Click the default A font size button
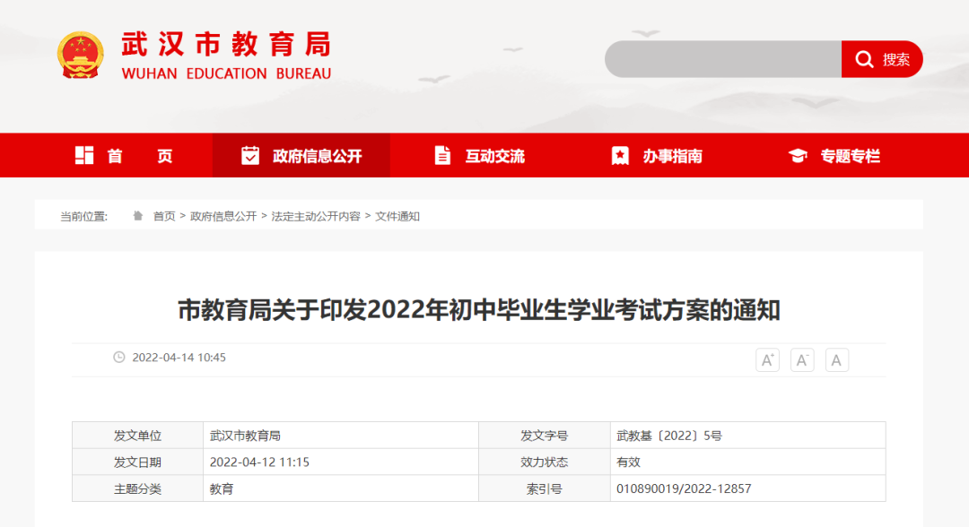The height and width of the screenshot is (527, 969). pos(836,359)
